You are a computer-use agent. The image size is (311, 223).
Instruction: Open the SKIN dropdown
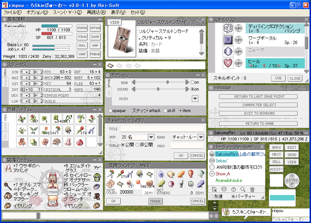195,99
